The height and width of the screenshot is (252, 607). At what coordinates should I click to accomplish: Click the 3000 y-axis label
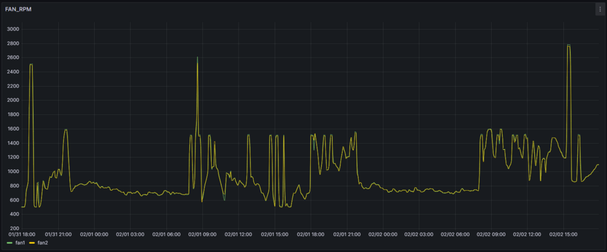13,29
